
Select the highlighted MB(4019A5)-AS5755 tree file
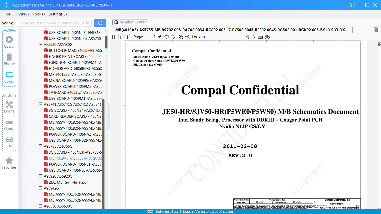(x=75, y=158)
